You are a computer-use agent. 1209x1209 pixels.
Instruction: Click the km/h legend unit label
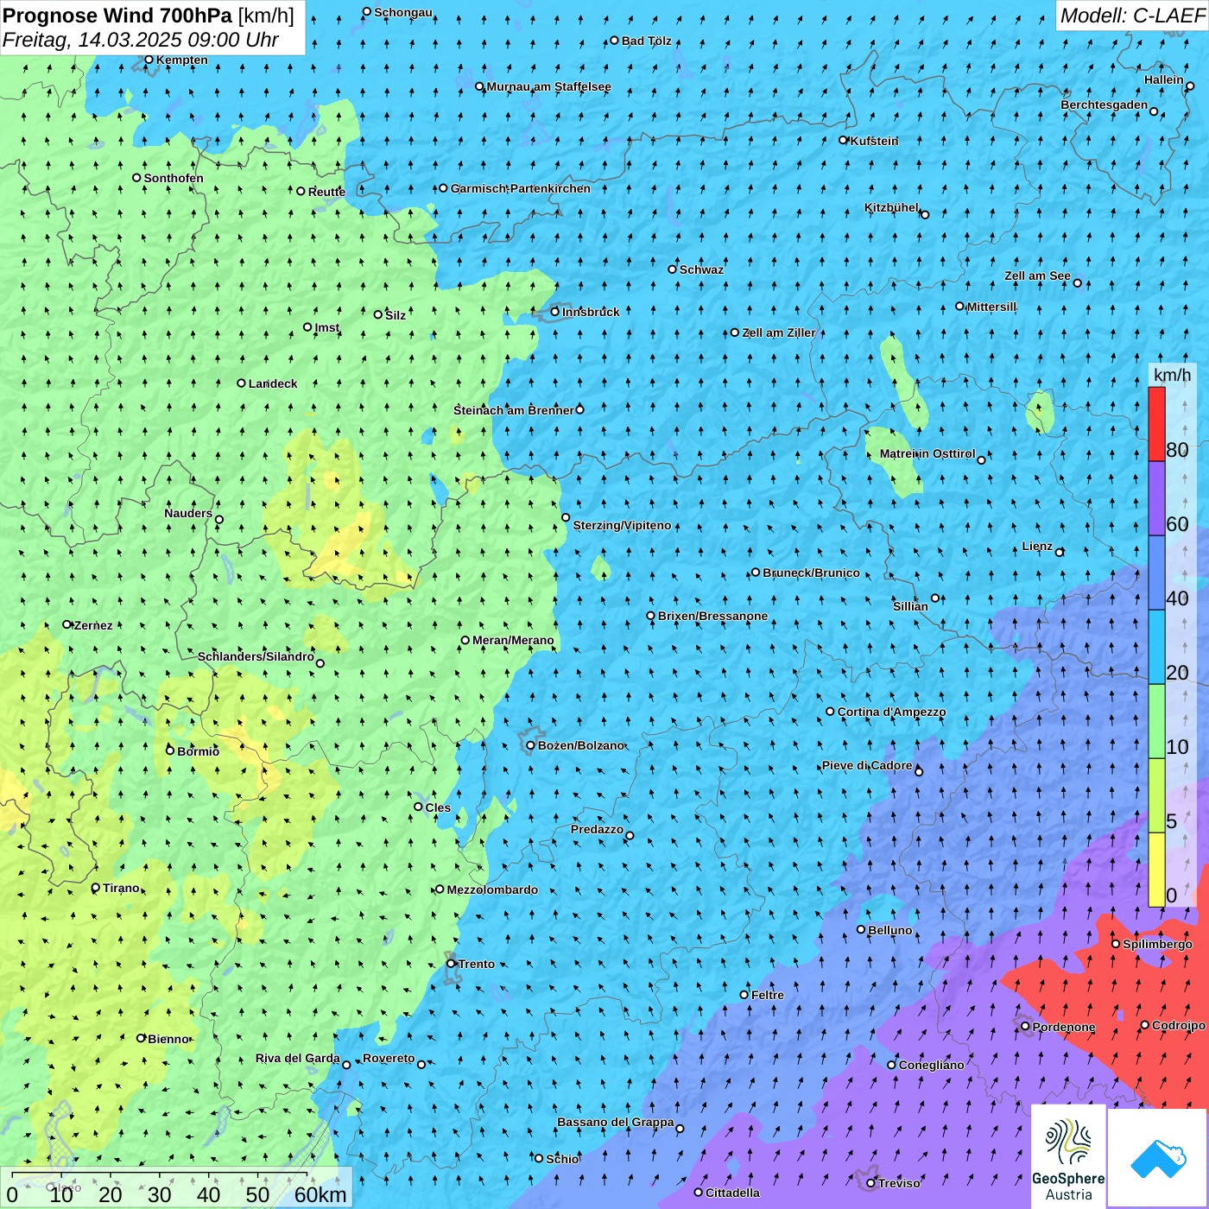pyautogui.click(x=1172, y=375)
